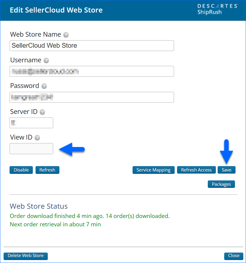The height and width of the screenshot is (263, 246).
Task: Close the Edit SellerCloud Web Store dialog
Action: [x=233, y=256]
